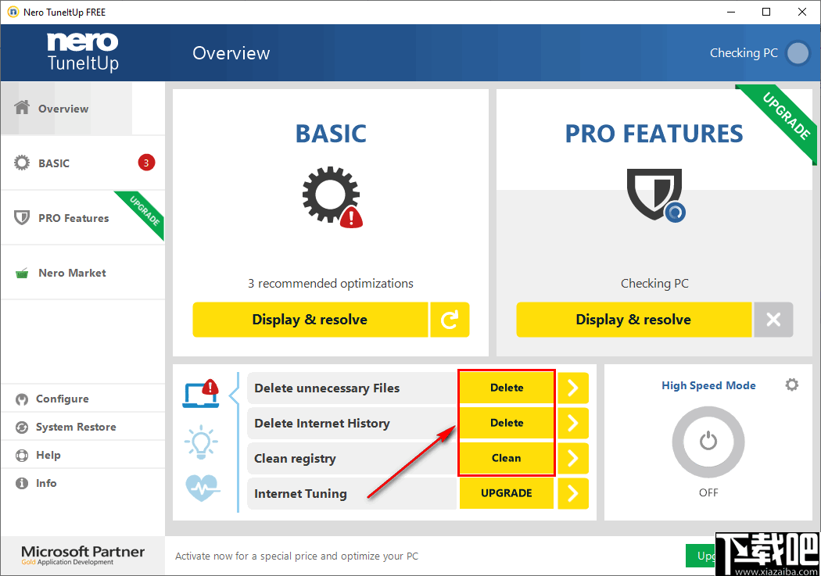Click the Configure icon in sidebar

pyautogui.click(x=22, y=399)
